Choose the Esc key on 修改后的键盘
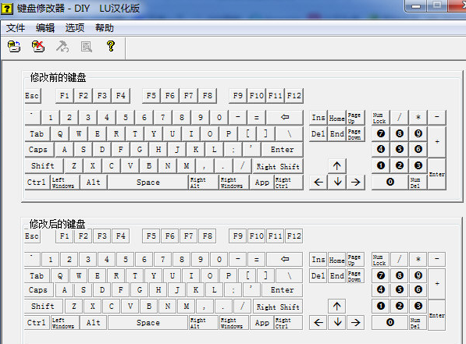Image resolution: width=466 pixels, height=344 pixels. pos(32,236)
